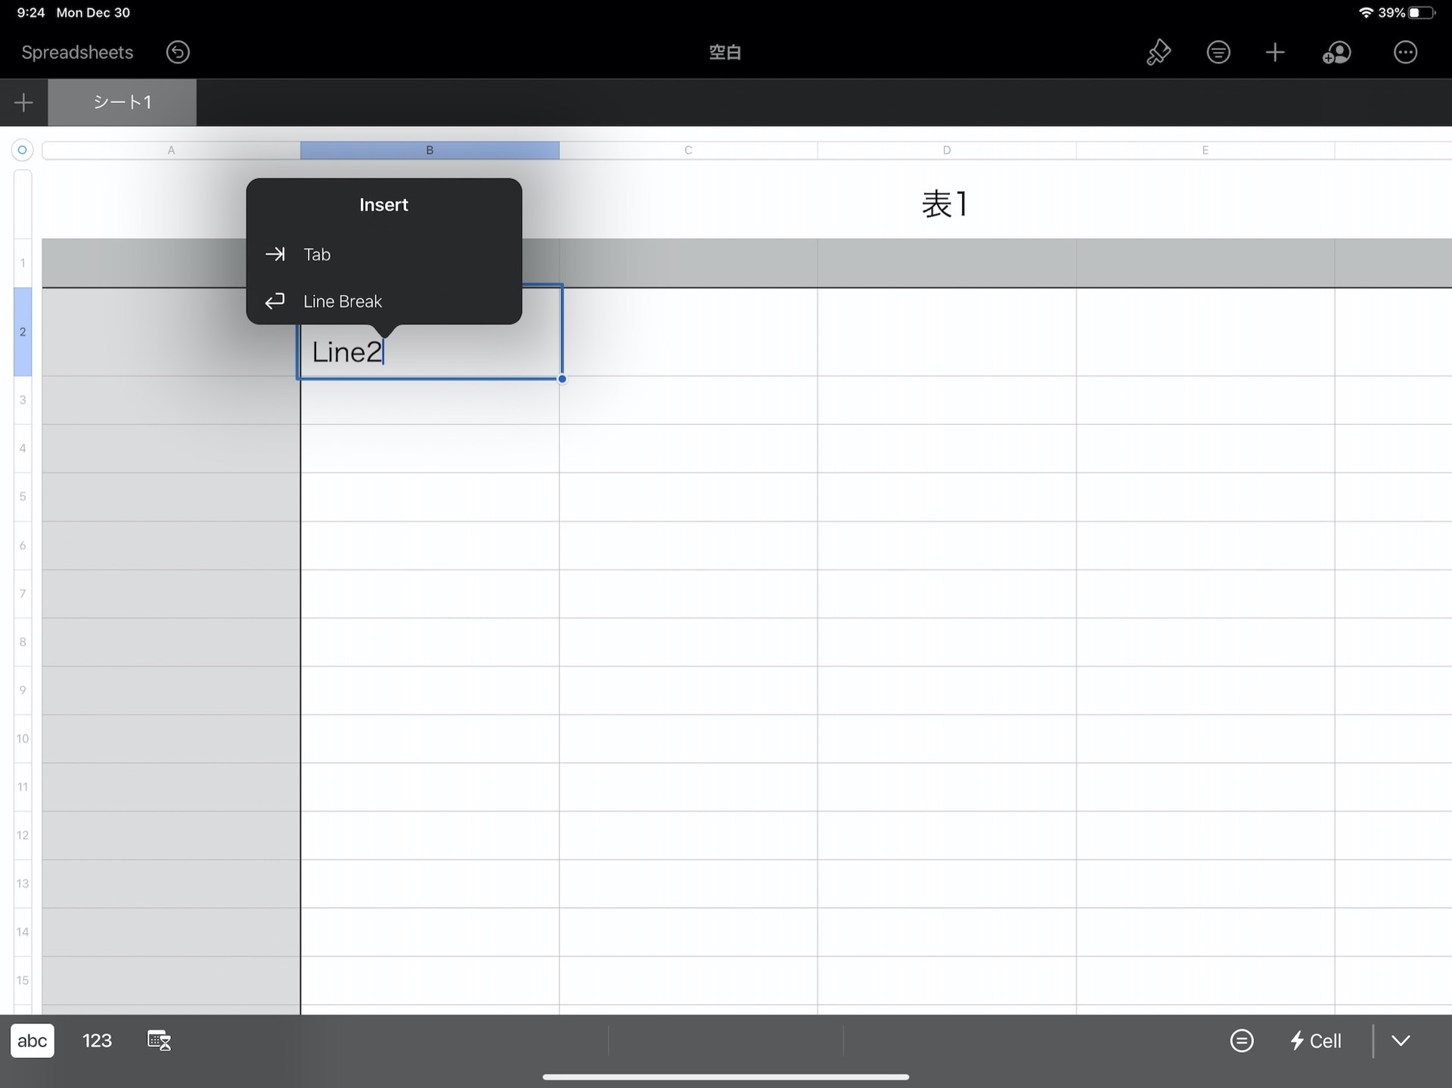Tap the add sheet plus icon
This screenshot has width=1452, height=1088.
coord(24,101)
